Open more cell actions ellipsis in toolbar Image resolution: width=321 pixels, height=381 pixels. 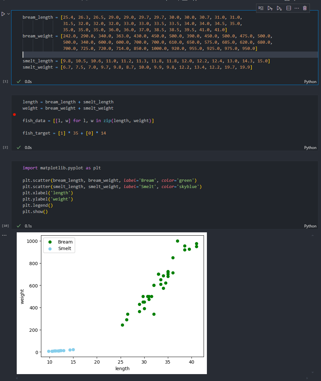(x=297, y=8)
